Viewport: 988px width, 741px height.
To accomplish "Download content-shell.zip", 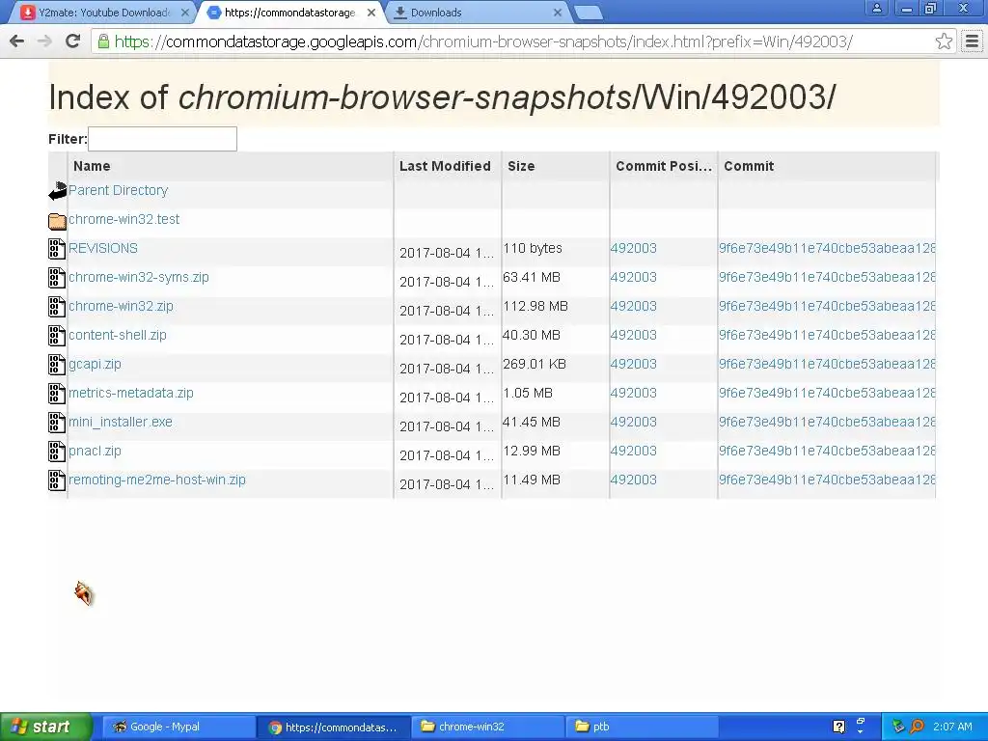I will (x=117, y=335).
